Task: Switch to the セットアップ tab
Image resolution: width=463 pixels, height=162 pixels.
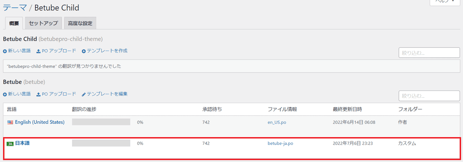Action: (43, 24)
